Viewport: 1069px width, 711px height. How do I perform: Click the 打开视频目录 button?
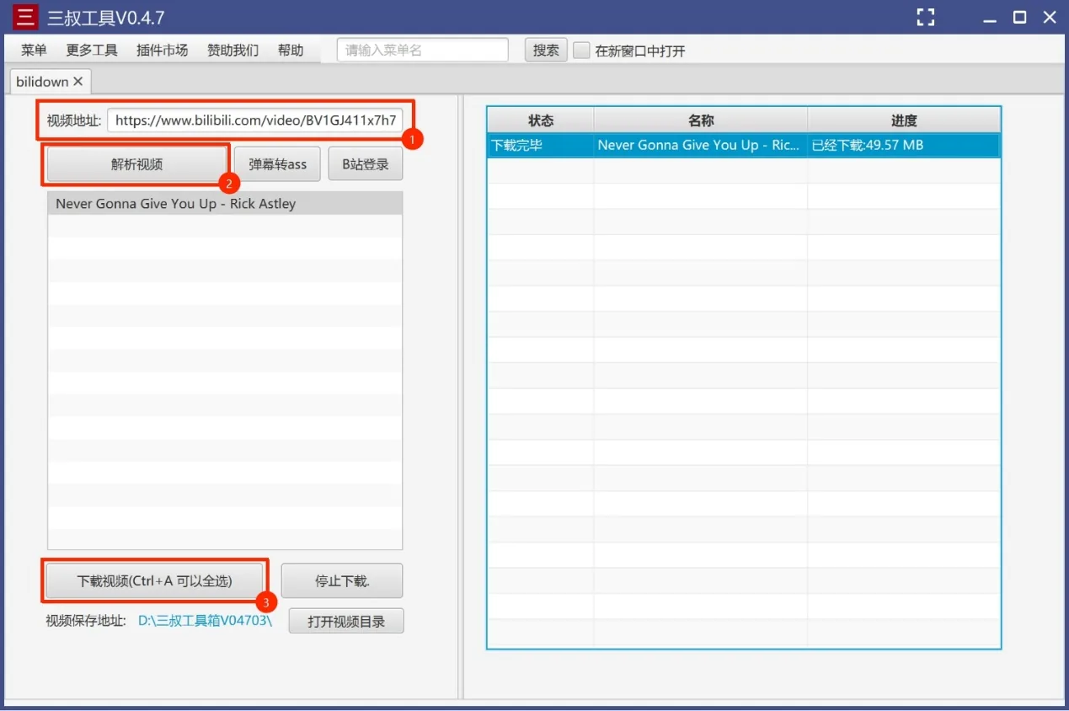coord(346,622)
